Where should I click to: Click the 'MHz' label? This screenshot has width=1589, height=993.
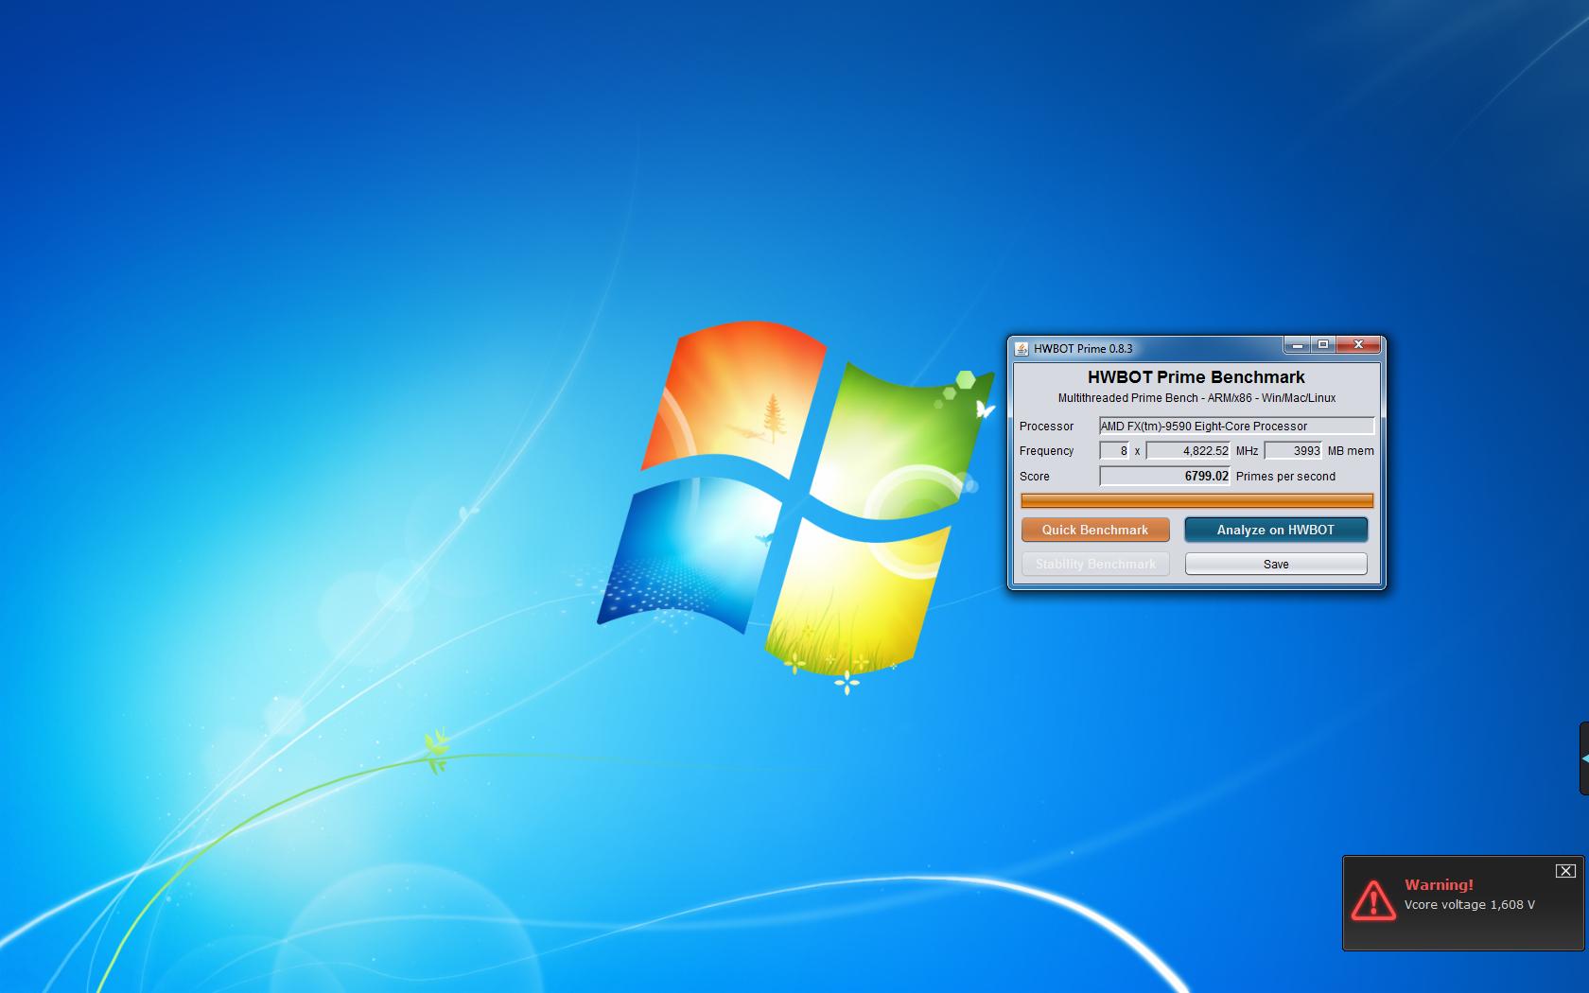coord(1247,451)
